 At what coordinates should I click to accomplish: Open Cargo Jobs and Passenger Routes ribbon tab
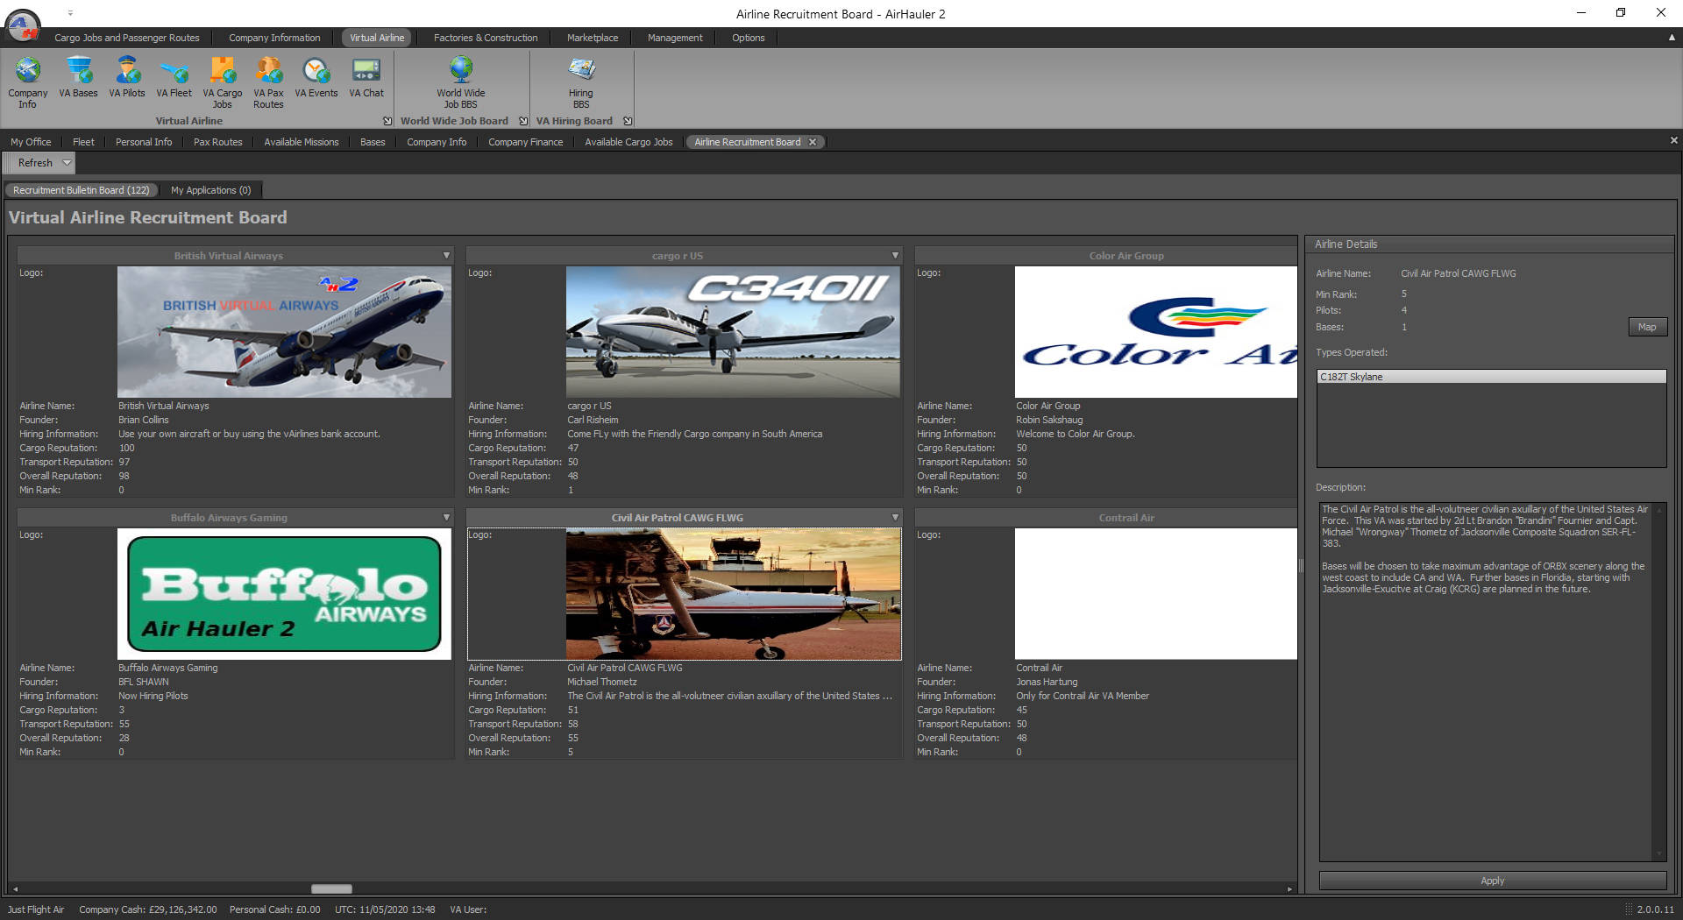pyautogui.click(x=127, y=38)
